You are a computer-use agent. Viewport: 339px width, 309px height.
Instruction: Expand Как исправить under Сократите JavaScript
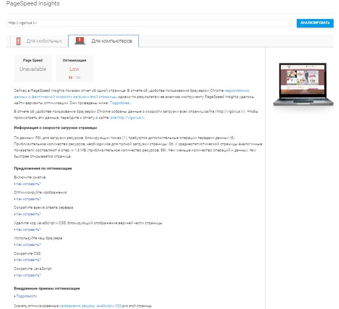[28, 275]
